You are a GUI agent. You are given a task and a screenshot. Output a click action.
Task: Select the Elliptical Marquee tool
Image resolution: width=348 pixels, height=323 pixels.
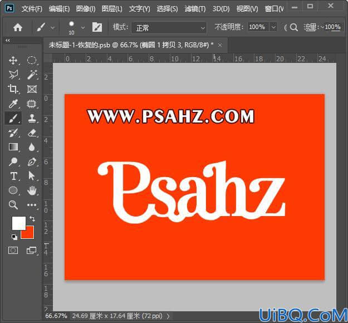pyautogui.click(x=32, y=60)
